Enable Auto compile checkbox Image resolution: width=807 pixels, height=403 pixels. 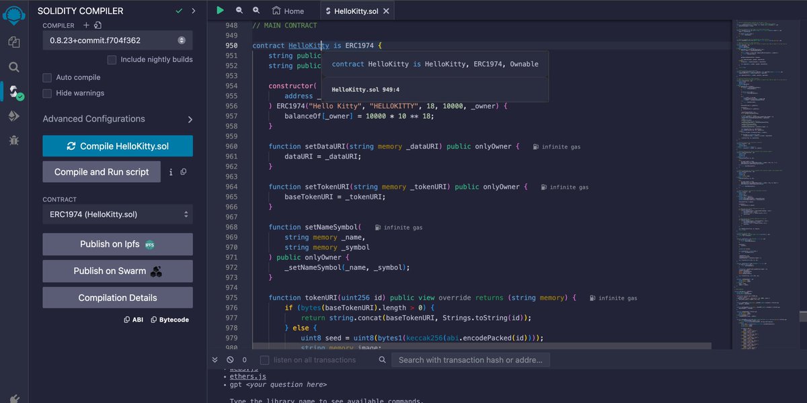coord(47,78)
